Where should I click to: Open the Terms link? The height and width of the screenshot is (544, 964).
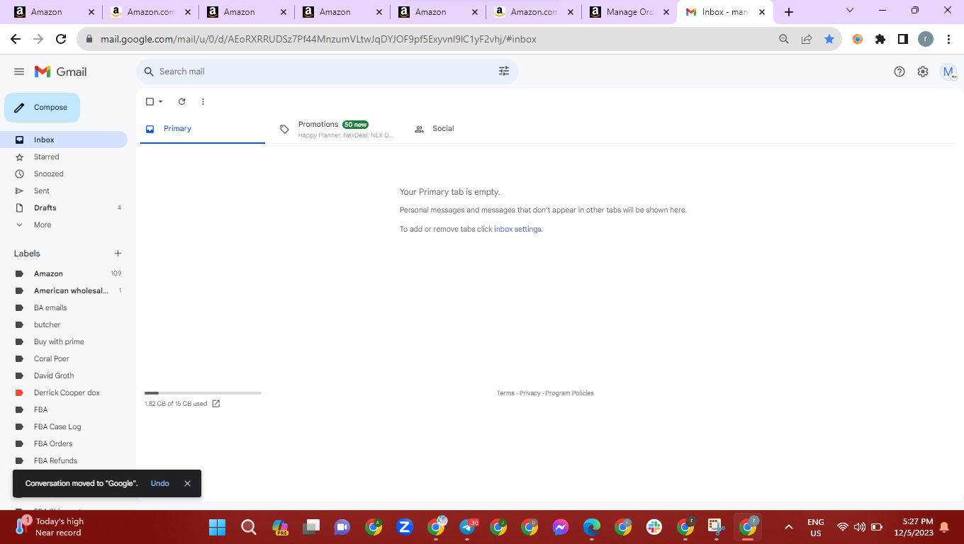(x=505, y=393)
